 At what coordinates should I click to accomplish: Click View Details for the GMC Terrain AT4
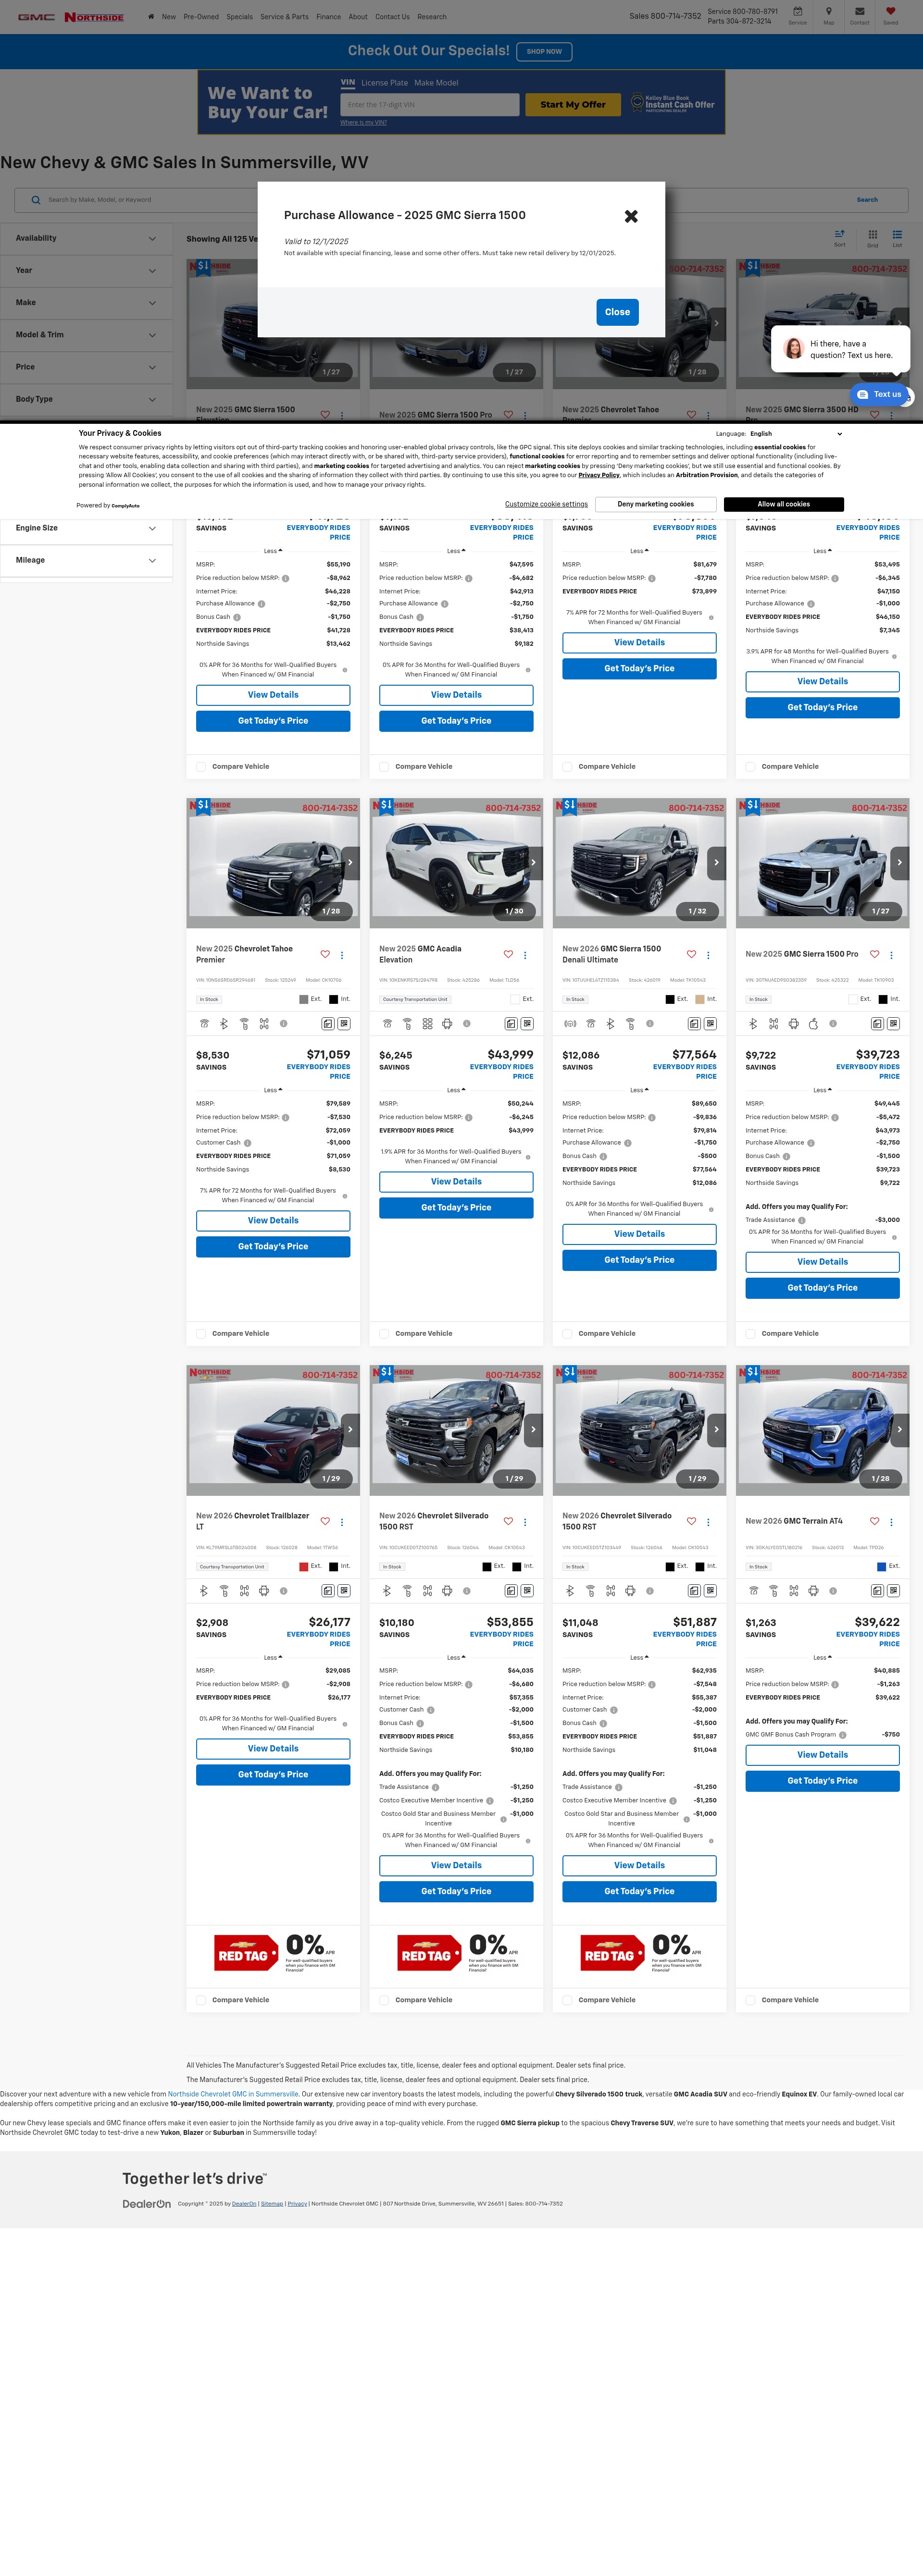click(x=822, y=1754)
